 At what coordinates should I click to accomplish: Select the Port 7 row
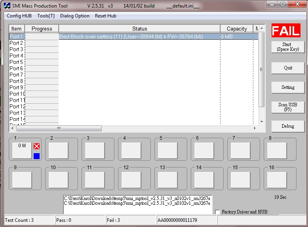[133, 75]
